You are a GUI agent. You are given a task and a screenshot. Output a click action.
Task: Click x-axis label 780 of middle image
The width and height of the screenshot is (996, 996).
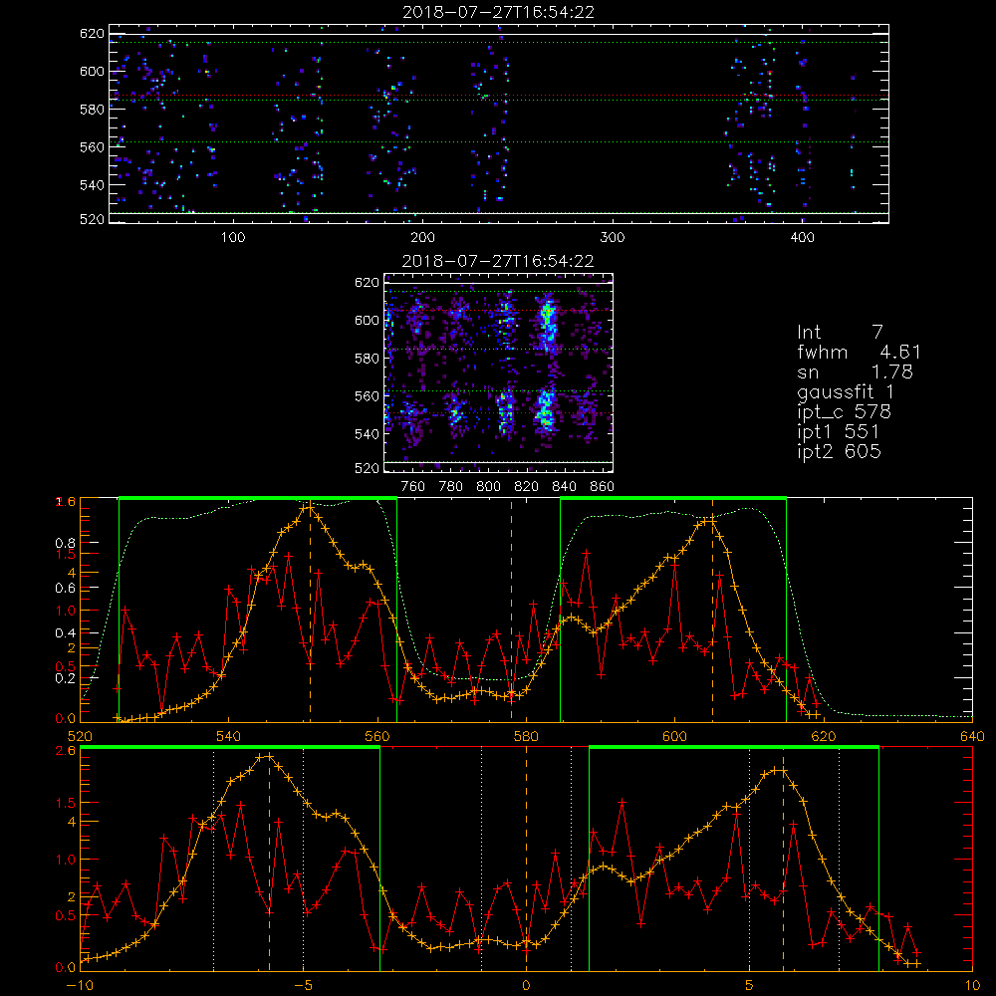pos(451,487)
